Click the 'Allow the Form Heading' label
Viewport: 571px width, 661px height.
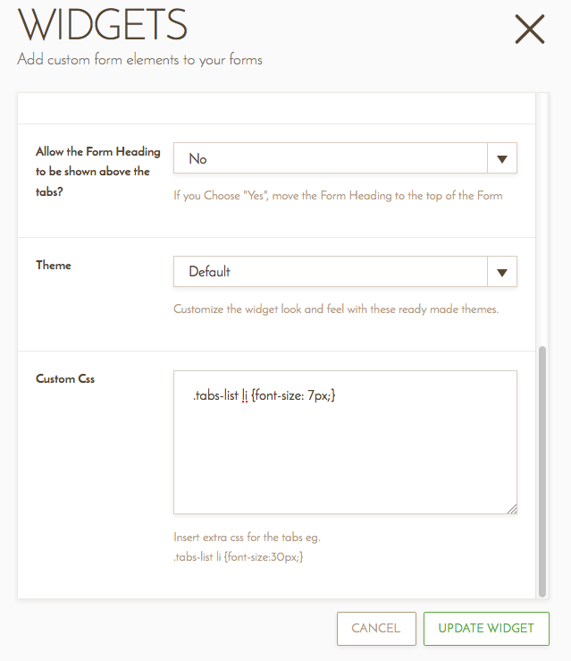(98, 172)
